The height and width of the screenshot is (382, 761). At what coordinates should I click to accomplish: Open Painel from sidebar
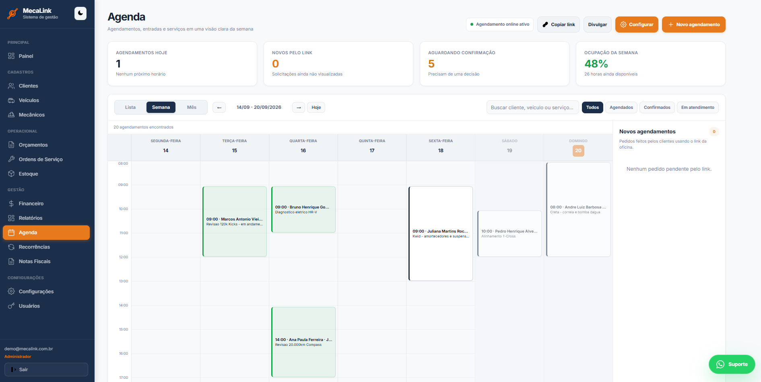46,56
